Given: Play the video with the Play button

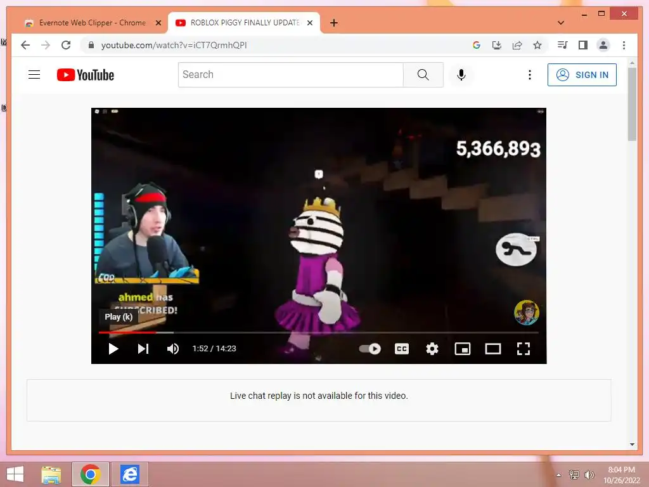Looking at the screenshot, I should (x=113, y=349).
